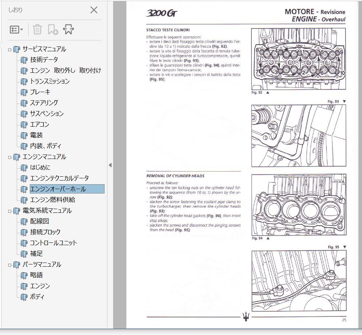Viewport: 362px width, 335px height.
Task: Click the bookmark icon beside 補足
Action: [24, 254]
